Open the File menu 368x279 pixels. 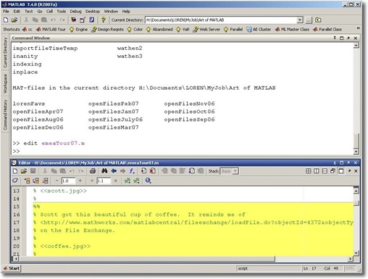pyautogui.click(x=6, y=12)
